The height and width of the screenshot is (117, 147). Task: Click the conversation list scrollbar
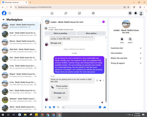(40, 42)
